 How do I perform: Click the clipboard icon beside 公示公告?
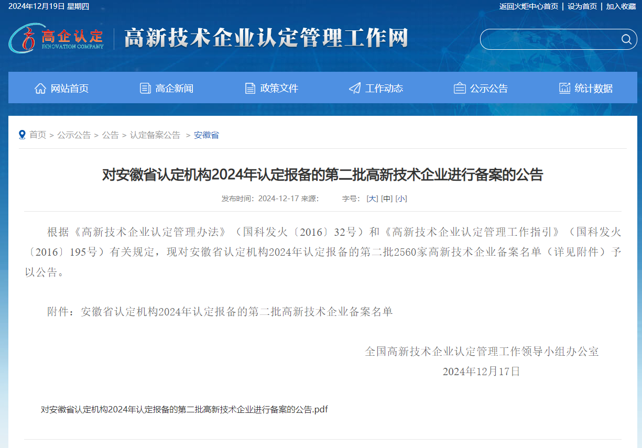460,88
